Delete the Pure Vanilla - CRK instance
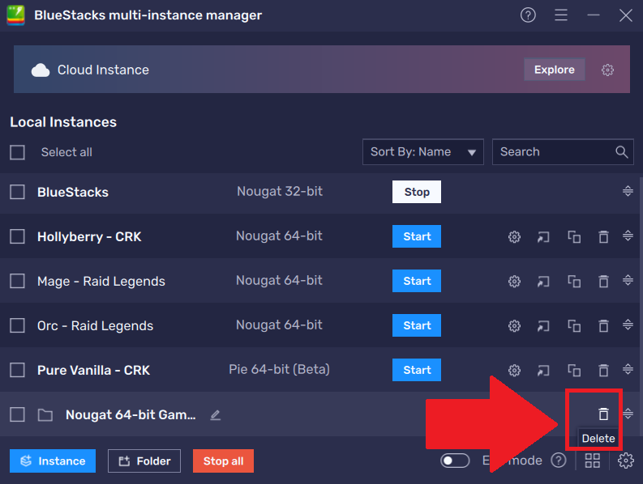 [x=603, y=371]
